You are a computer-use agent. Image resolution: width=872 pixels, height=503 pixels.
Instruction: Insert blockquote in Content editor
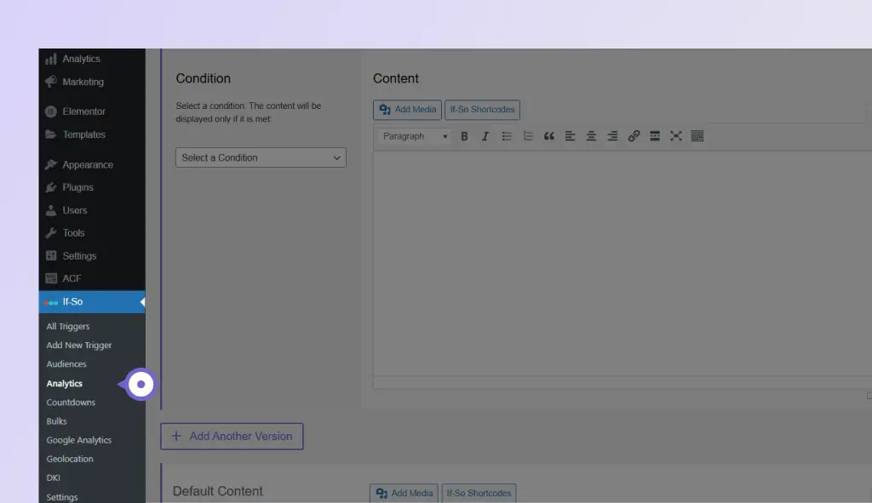[549, 136]
